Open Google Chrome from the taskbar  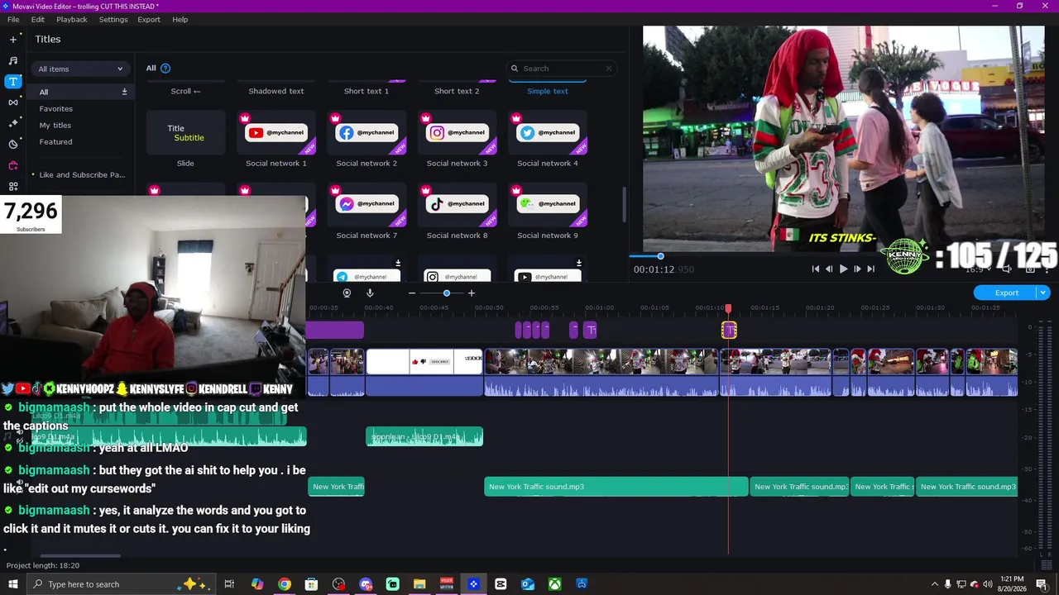[285, 584]
